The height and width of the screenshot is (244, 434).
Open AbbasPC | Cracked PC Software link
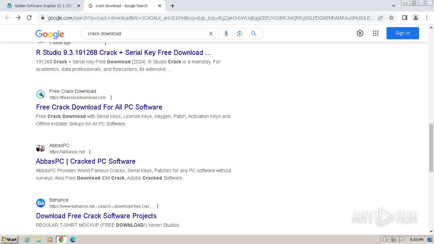coord(86,161)
